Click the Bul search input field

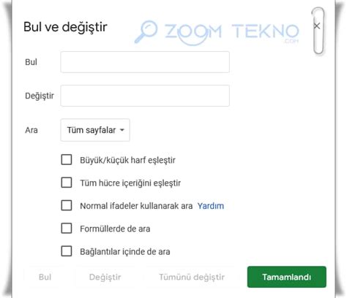[145, 62]
